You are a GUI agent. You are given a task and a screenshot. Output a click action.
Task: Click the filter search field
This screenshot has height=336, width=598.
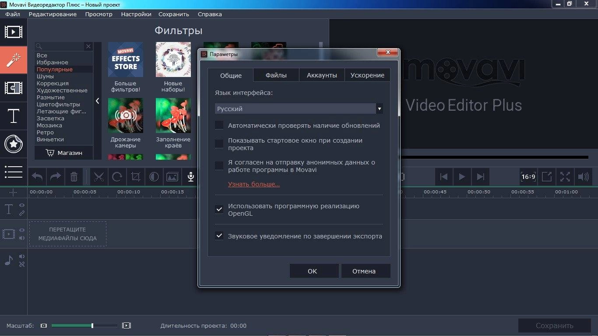click(x=60, y=46)
